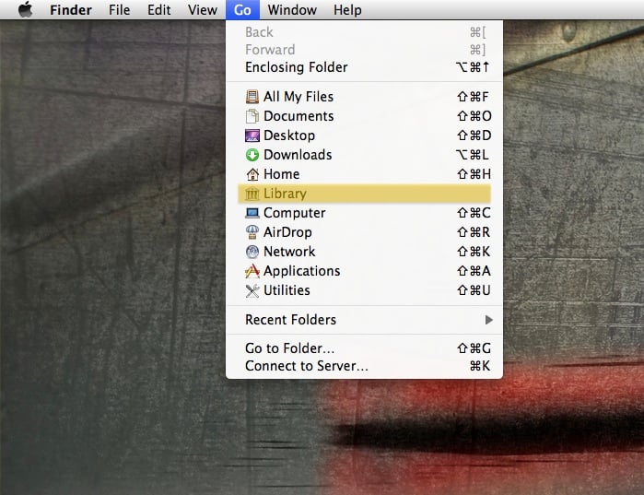
Task: Click the Network globe icon
Action: coord(252,252)
